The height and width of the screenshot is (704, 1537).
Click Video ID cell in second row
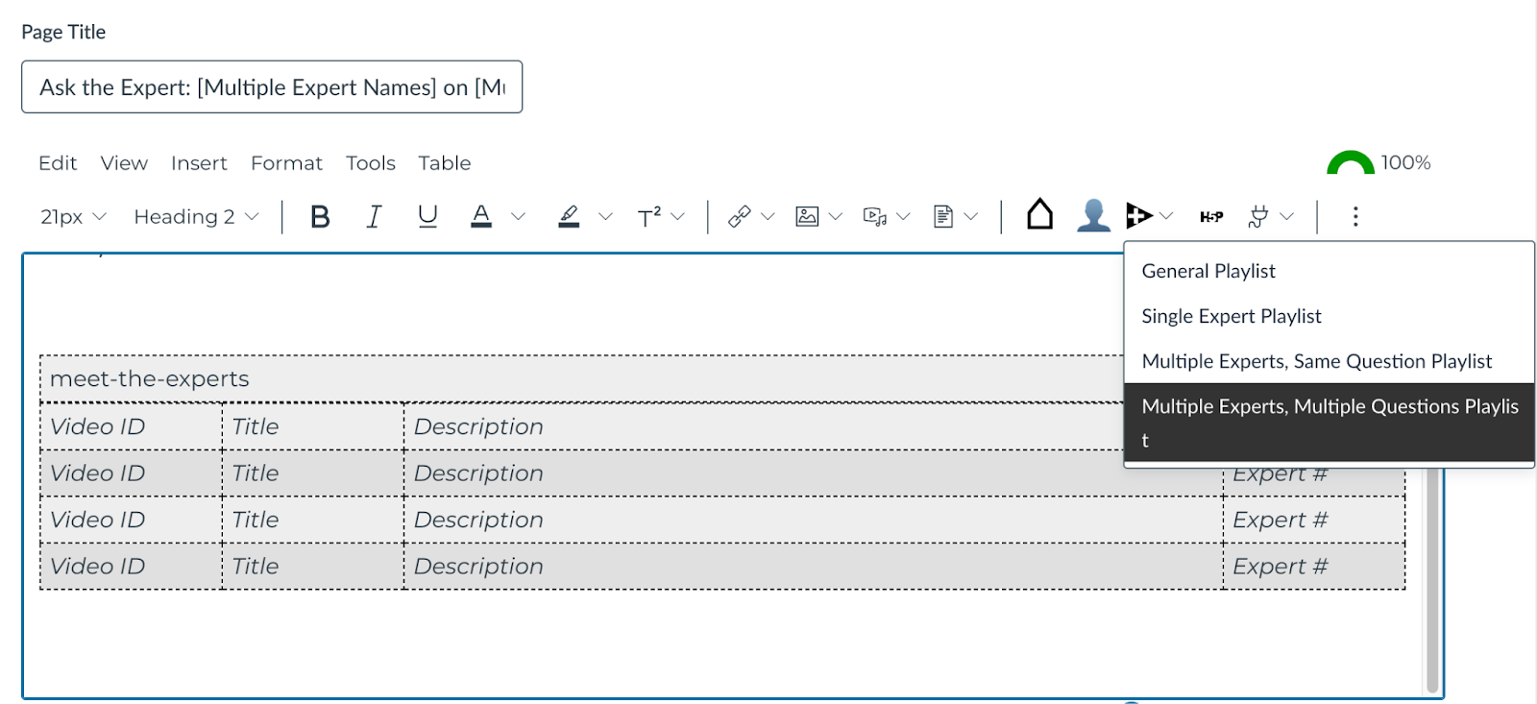(131, 473)
